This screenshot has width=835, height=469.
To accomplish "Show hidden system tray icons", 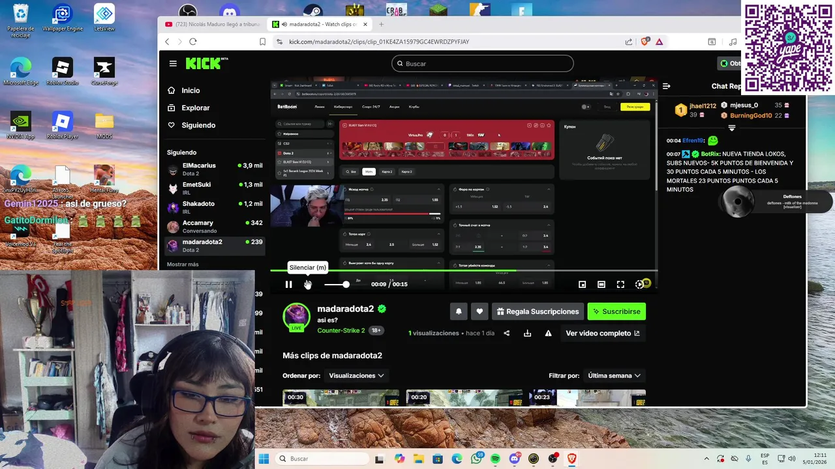I will (706, 459).
